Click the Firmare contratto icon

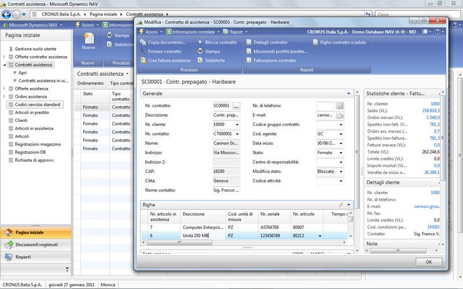(143, 51)
